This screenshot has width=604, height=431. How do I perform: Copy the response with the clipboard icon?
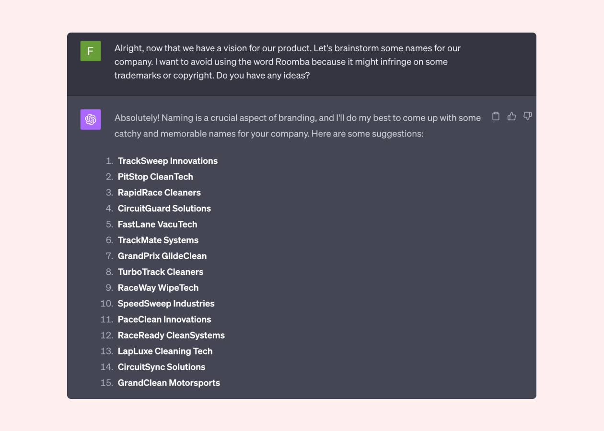496,116
